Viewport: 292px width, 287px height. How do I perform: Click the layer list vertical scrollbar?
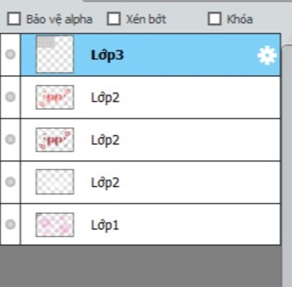(287, 166)
